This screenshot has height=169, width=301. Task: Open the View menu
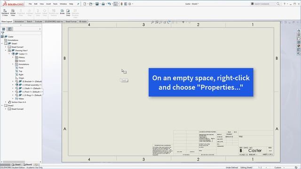coord(42,4)
